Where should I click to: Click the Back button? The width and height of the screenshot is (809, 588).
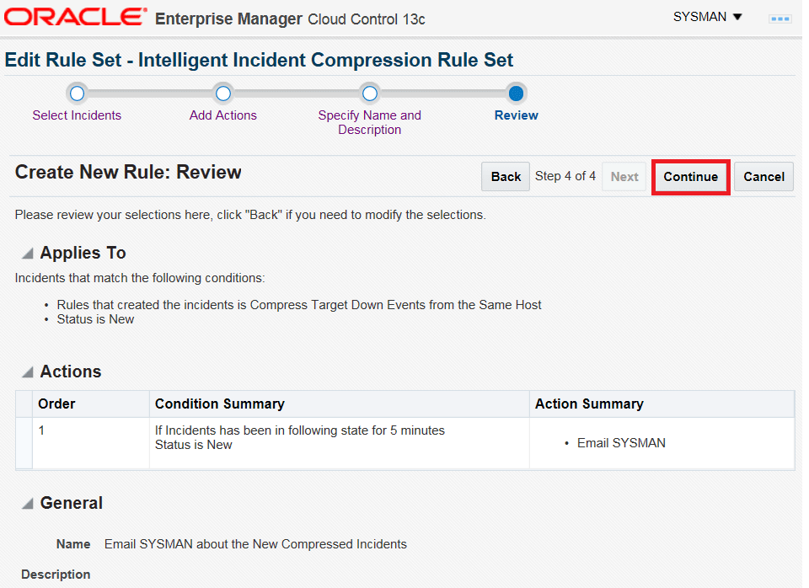pyautogui.click(x=506, y=176)
